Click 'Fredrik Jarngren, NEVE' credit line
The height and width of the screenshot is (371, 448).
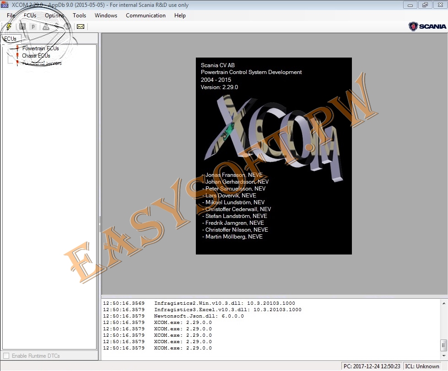pos(233,223)
